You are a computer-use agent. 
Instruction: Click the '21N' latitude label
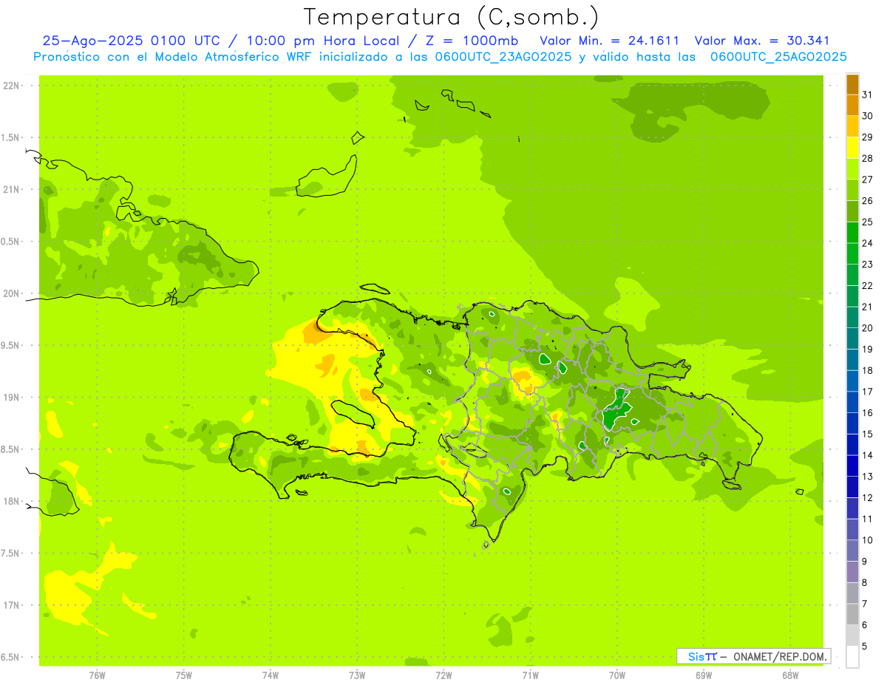pos(10,190)
